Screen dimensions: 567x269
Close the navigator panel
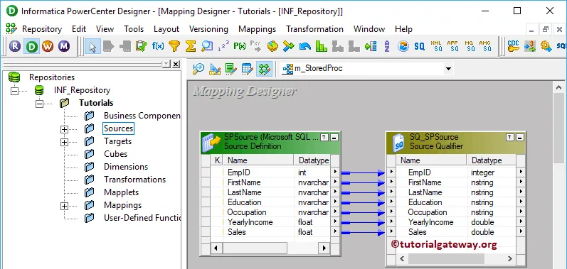pyautogui.click(x=176, y=64)
